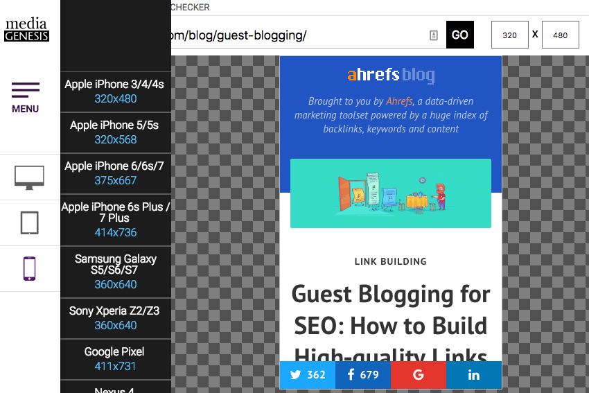The height and width of the screenshot is (393, 589).
Task: Choose Apple iPhone 6/6s/7 375x667
Action: point(116,173)
